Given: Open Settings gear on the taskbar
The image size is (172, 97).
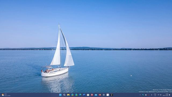Looking at the screenshot, I should (104, 95).
